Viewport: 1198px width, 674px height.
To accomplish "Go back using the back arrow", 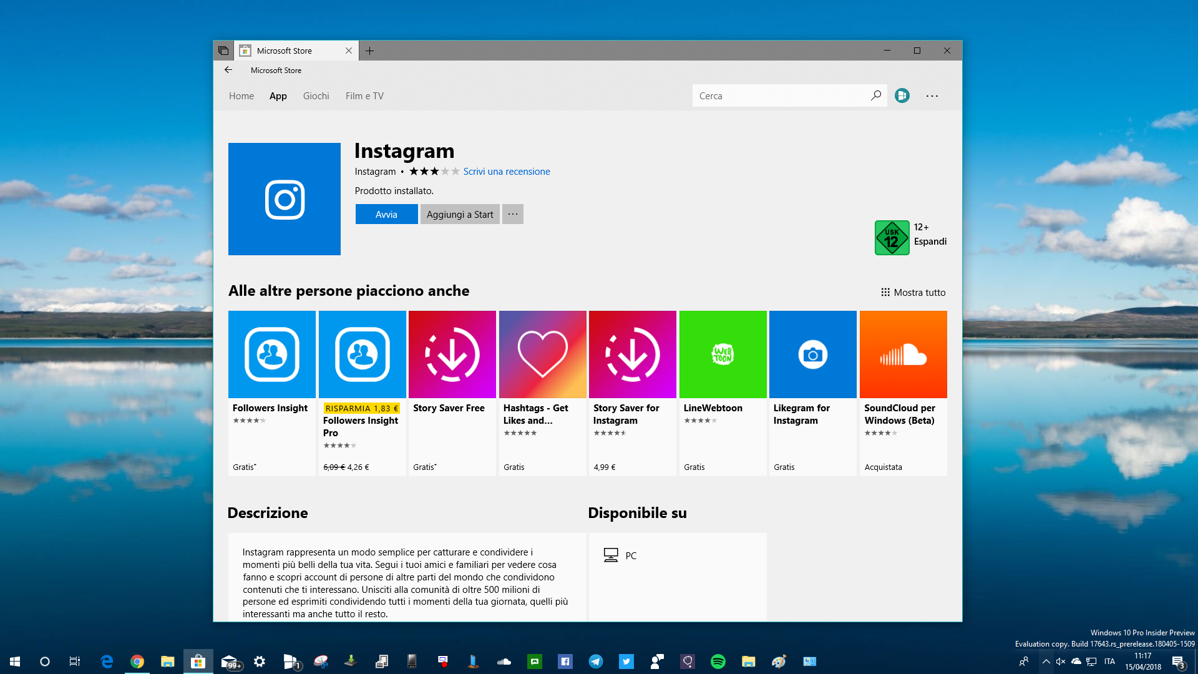I will [228, 70].
